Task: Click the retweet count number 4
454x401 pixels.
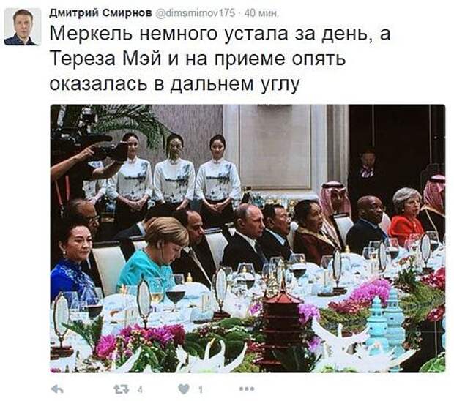Action: point(140,390)
